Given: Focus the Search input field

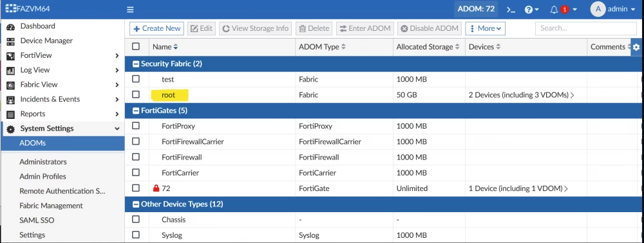Looking at the screenshot, I should click(x=586, y=28).
